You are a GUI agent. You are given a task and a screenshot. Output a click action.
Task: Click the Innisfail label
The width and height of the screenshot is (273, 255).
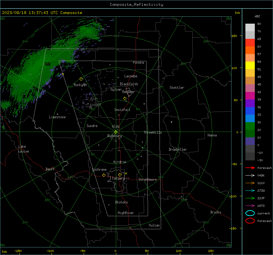click(x=122, y=110)
